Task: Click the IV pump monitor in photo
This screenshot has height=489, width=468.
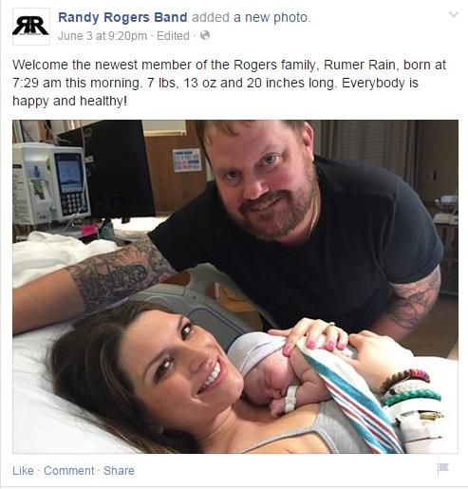Action: click(x=50, y=183)
